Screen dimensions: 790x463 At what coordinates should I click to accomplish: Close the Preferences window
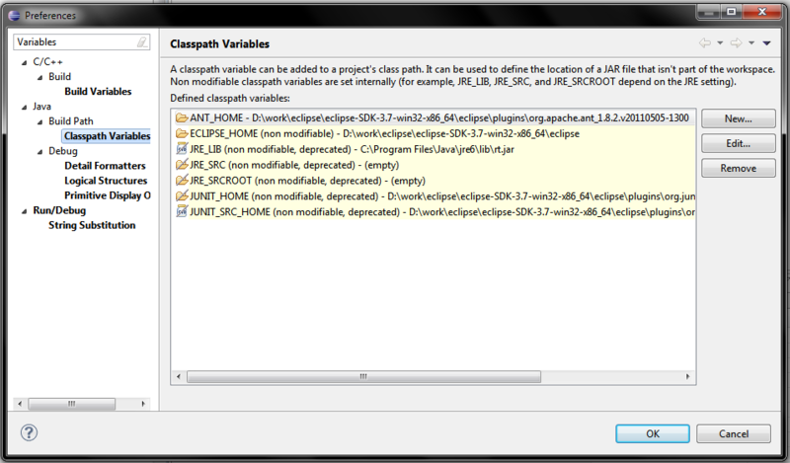point(761,12)
